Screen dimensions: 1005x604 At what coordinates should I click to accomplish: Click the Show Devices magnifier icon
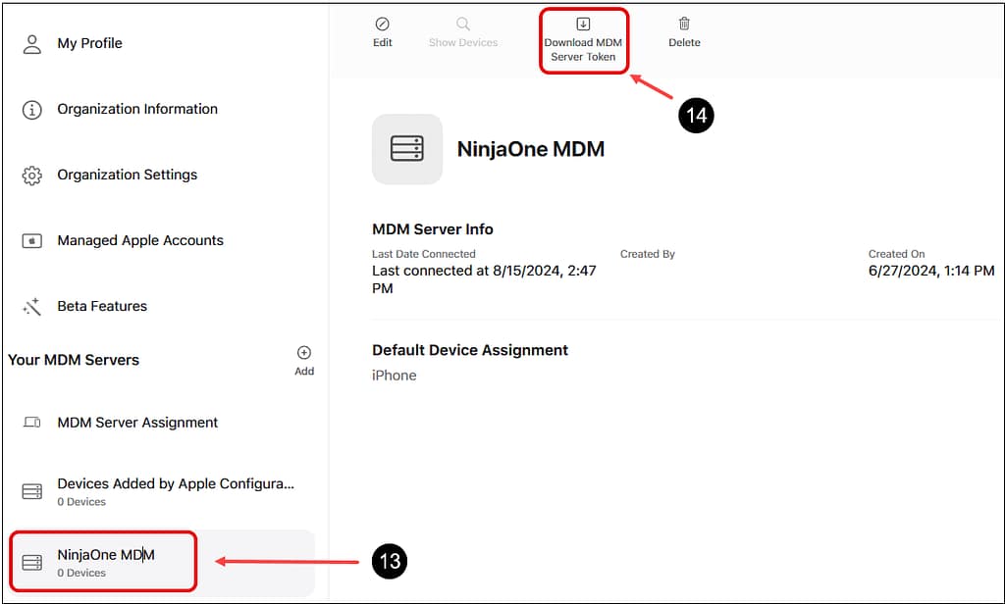[463, 24]
